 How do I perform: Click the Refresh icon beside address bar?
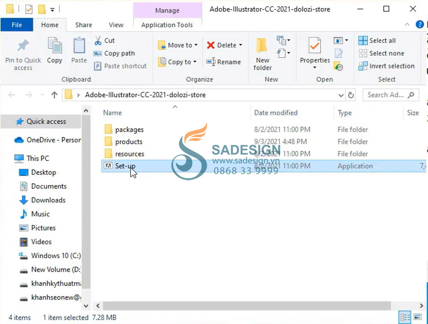351,95
